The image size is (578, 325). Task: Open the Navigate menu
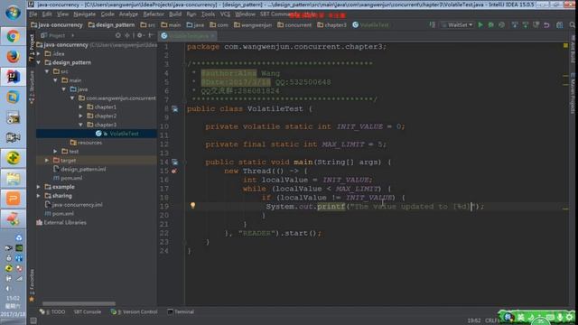click(x=84, y=14)
